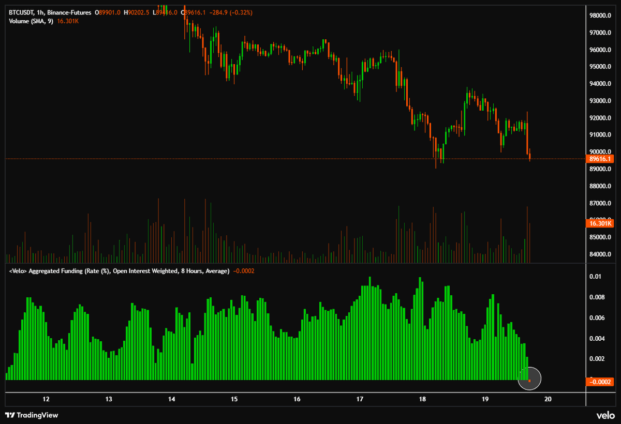621x424 pixels.
Task: Click the orange 89616.1 current price tag
Action: [600, 159]
